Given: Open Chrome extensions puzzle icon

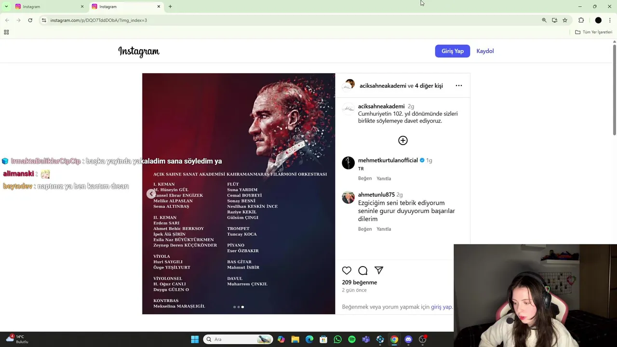Looking at the screenshot, I should 581,20.
